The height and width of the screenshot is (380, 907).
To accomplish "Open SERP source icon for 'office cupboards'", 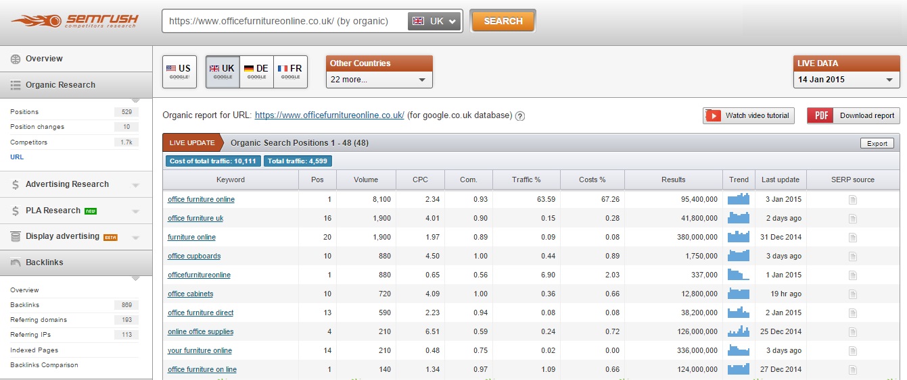I will pyautogui.click(x=853, y=256).
